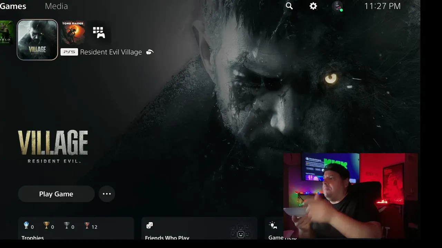Click the gold trophy icon

[x=47, y=226]
